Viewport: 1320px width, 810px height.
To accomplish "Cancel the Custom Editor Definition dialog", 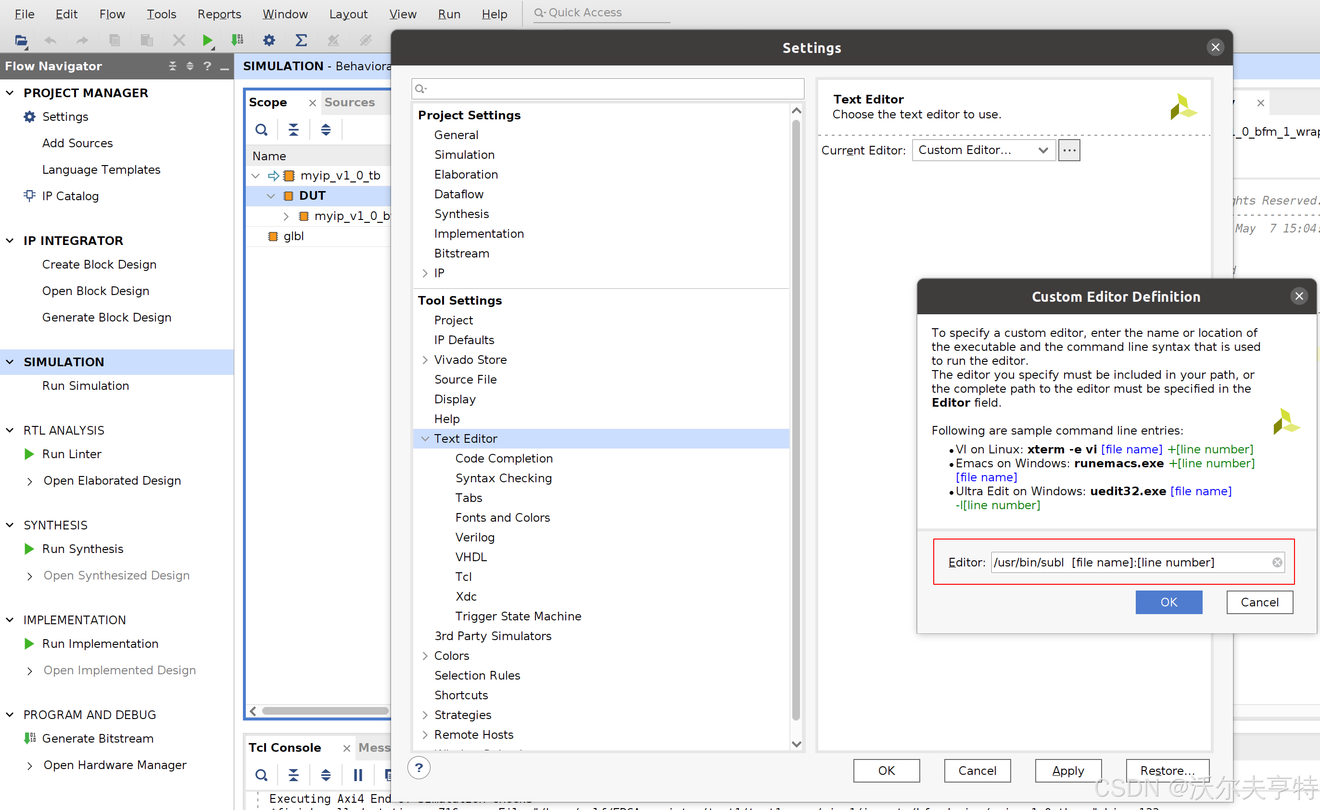I will point(1259,602).
